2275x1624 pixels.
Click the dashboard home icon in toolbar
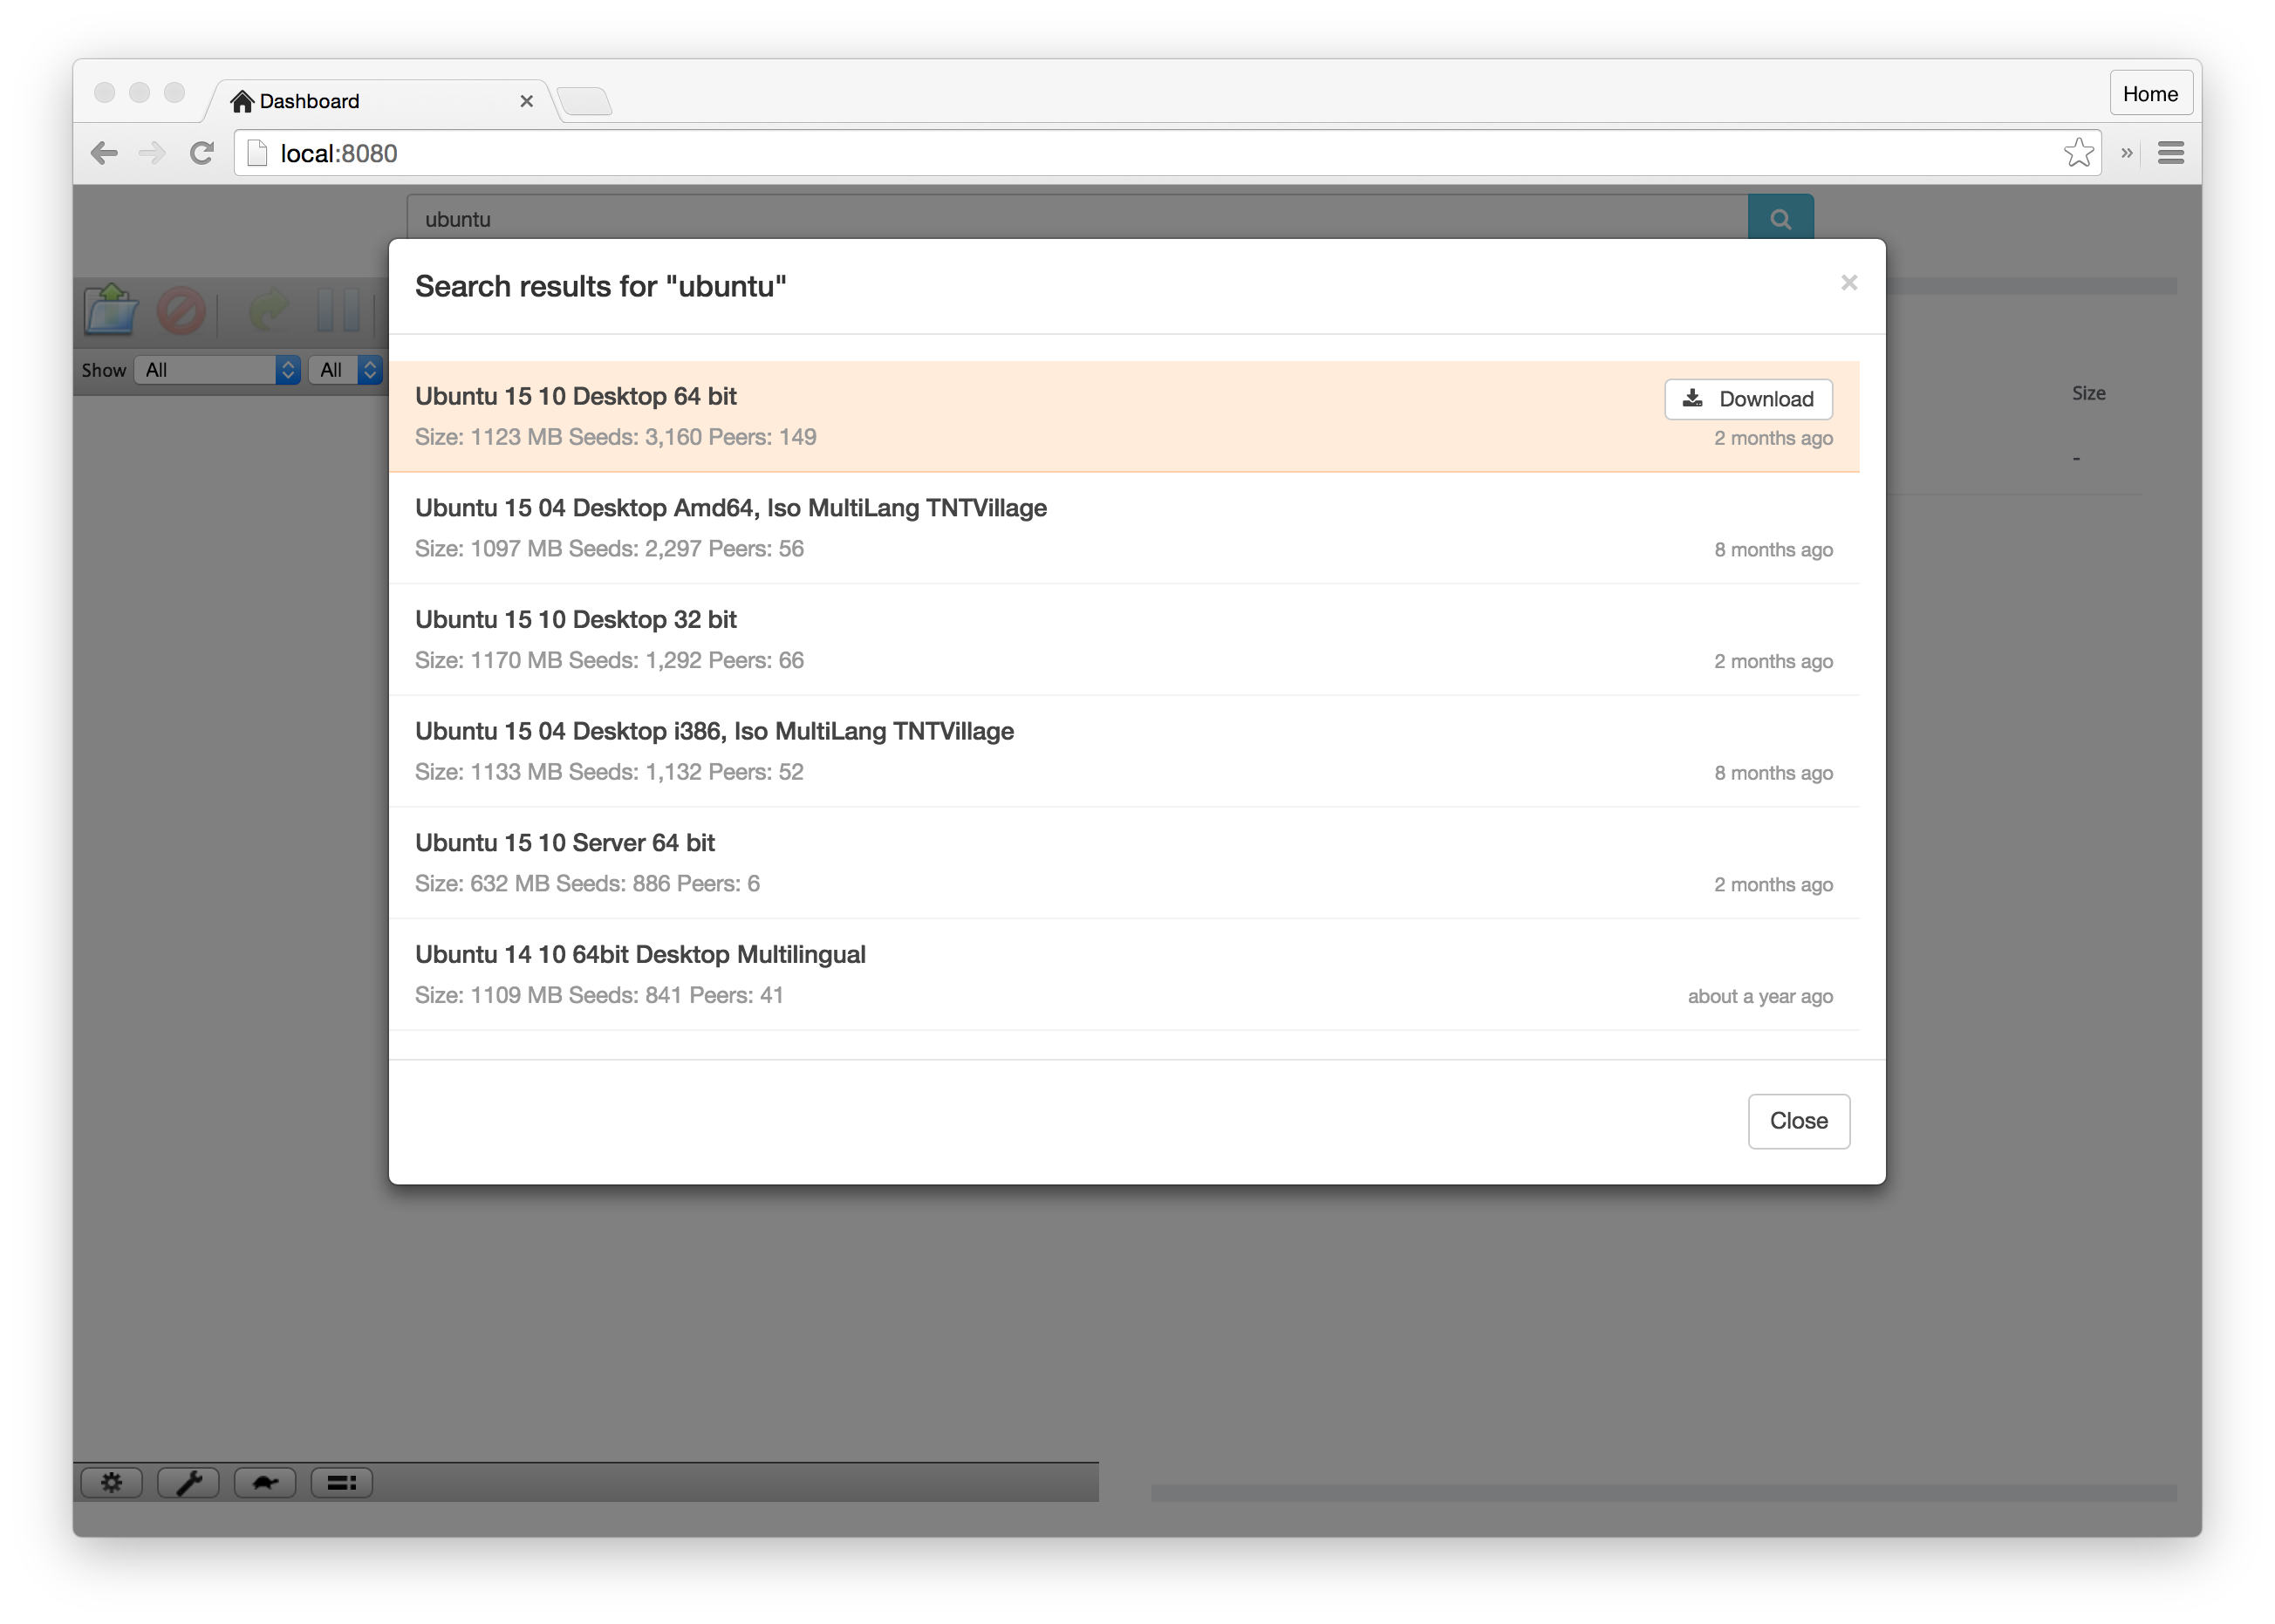coord(246,100)
